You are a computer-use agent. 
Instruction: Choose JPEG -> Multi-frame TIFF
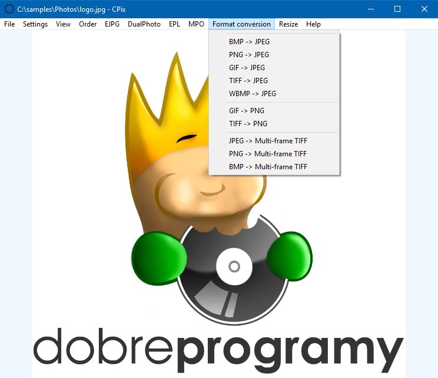coord(274,141)
